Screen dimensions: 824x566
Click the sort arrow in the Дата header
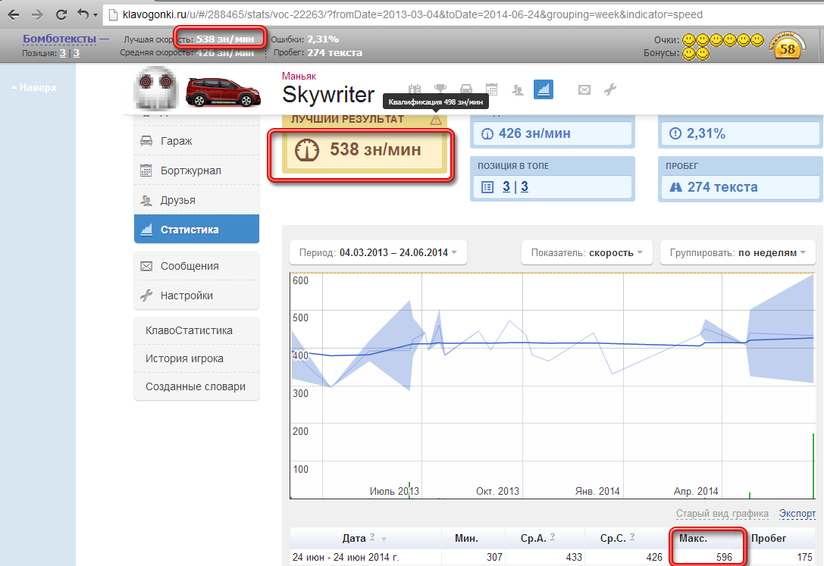[384, 539]
